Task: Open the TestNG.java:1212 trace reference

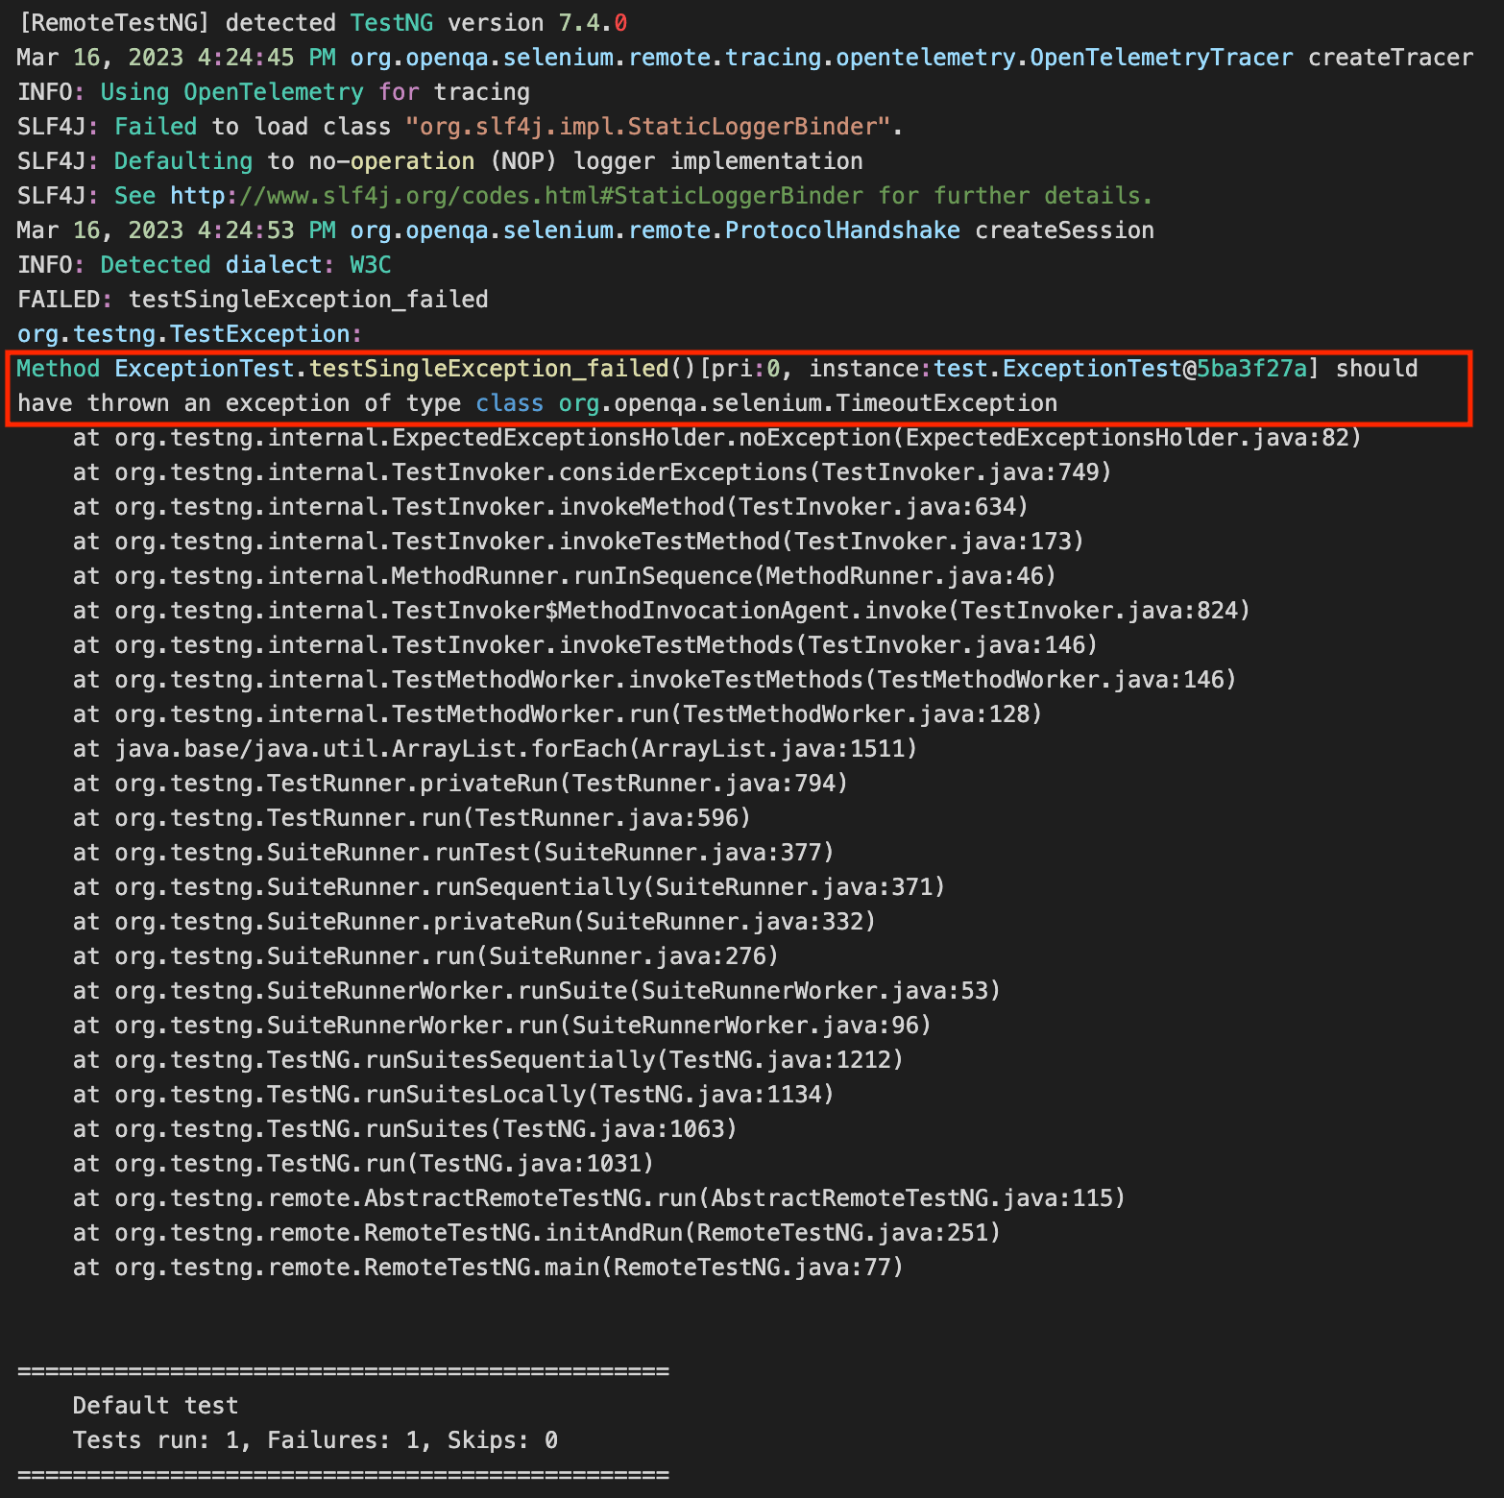Action: [785, 1060]
